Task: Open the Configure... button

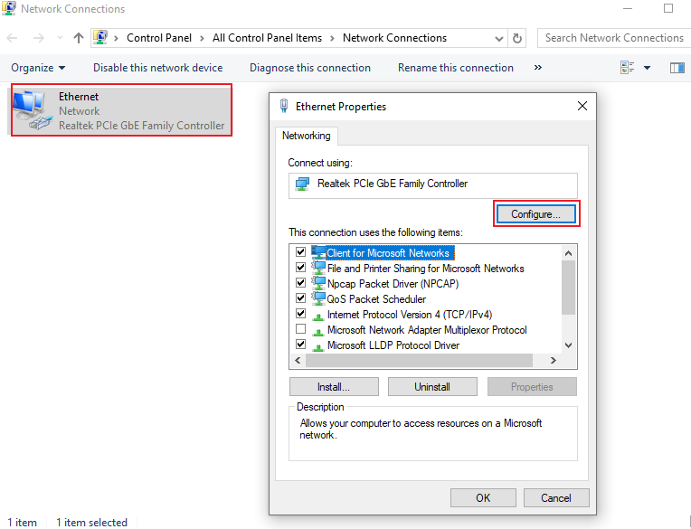Action: pos(535,214)
